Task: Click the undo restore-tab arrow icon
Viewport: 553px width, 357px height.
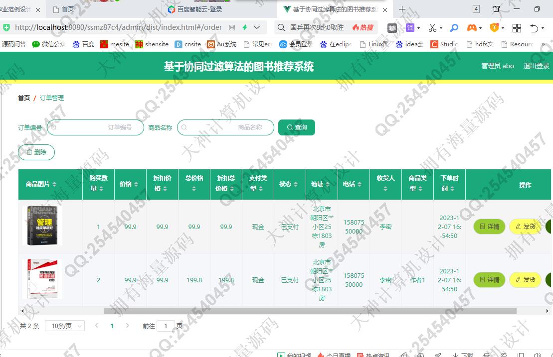Action: point(535,28)
